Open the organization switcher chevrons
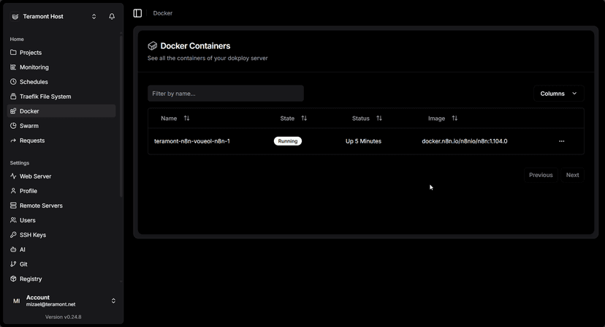The height and width of the screenshot is (327, 605). 94,16
